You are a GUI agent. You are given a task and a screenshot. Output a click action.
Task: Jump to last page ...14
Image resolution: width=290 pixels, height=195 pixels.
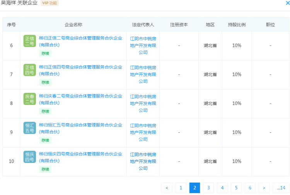[x=281, y=188]
